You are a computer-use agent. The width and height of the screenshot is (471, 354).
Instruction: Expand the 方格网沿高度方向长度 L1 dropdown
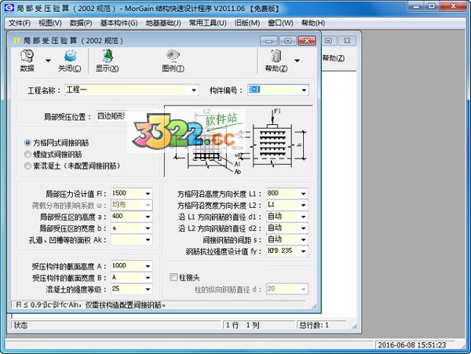click(x=303, y=194)
